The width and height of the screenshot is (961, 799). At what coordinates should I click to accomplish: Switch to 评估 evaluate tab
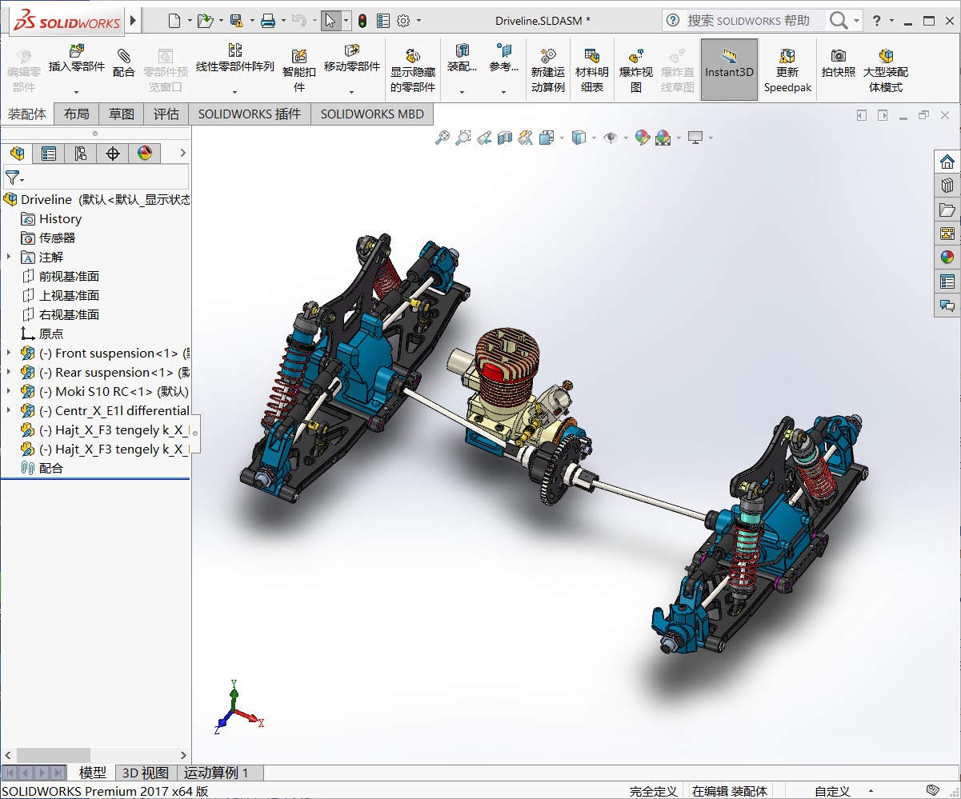(166, 114)
